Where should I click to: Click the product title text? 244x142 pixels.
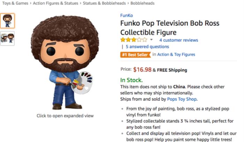(x=170, y=28)
